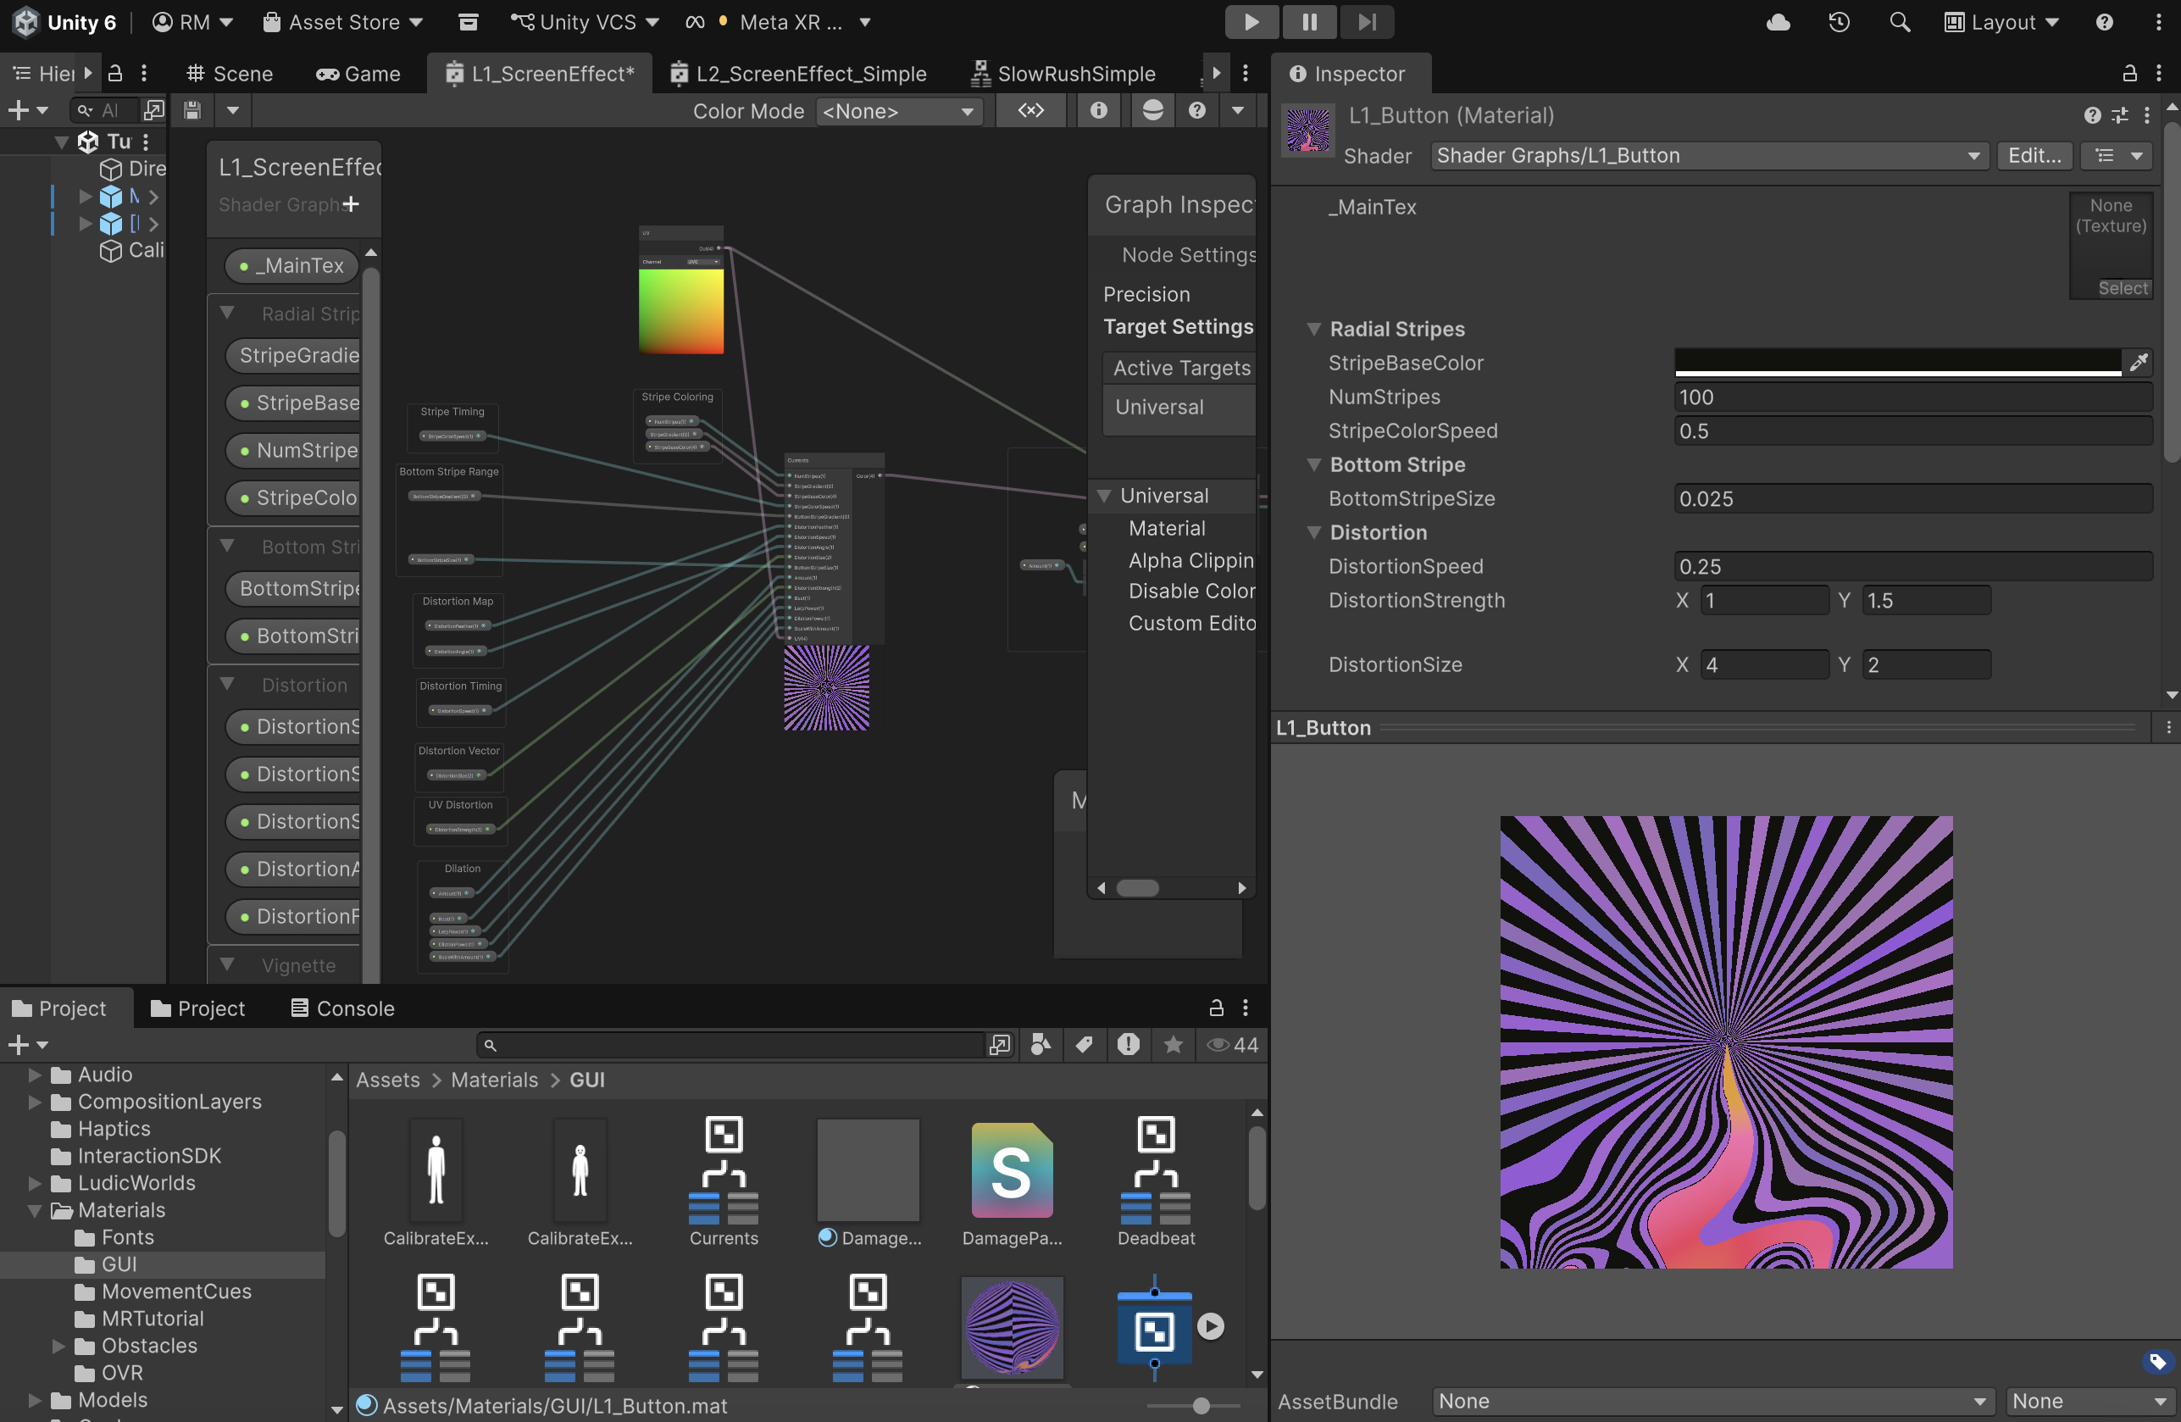Toggle the Blackboard panel icon

pos(1031,111)
